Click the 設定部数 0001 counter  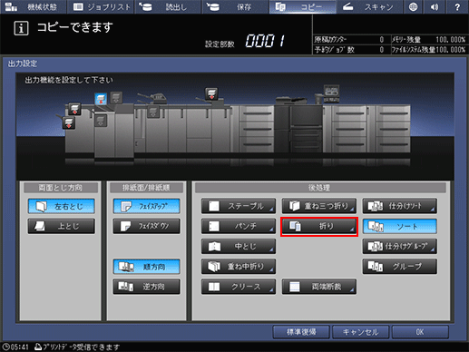tap(265, 41)
